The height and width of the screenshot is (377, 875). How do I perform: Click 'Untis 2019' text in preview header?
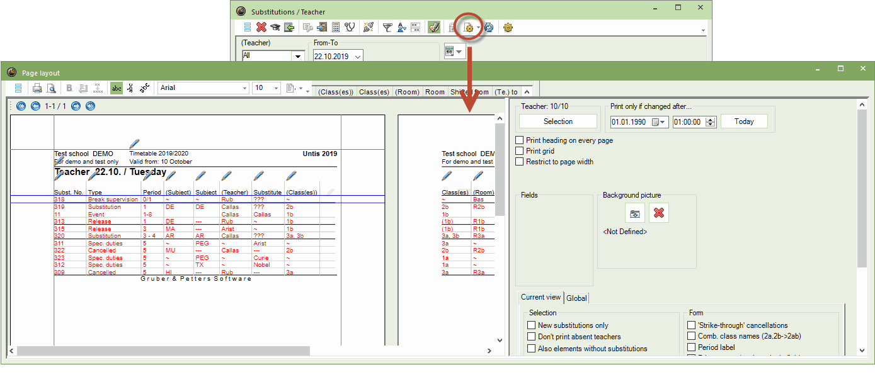[320, 154]
